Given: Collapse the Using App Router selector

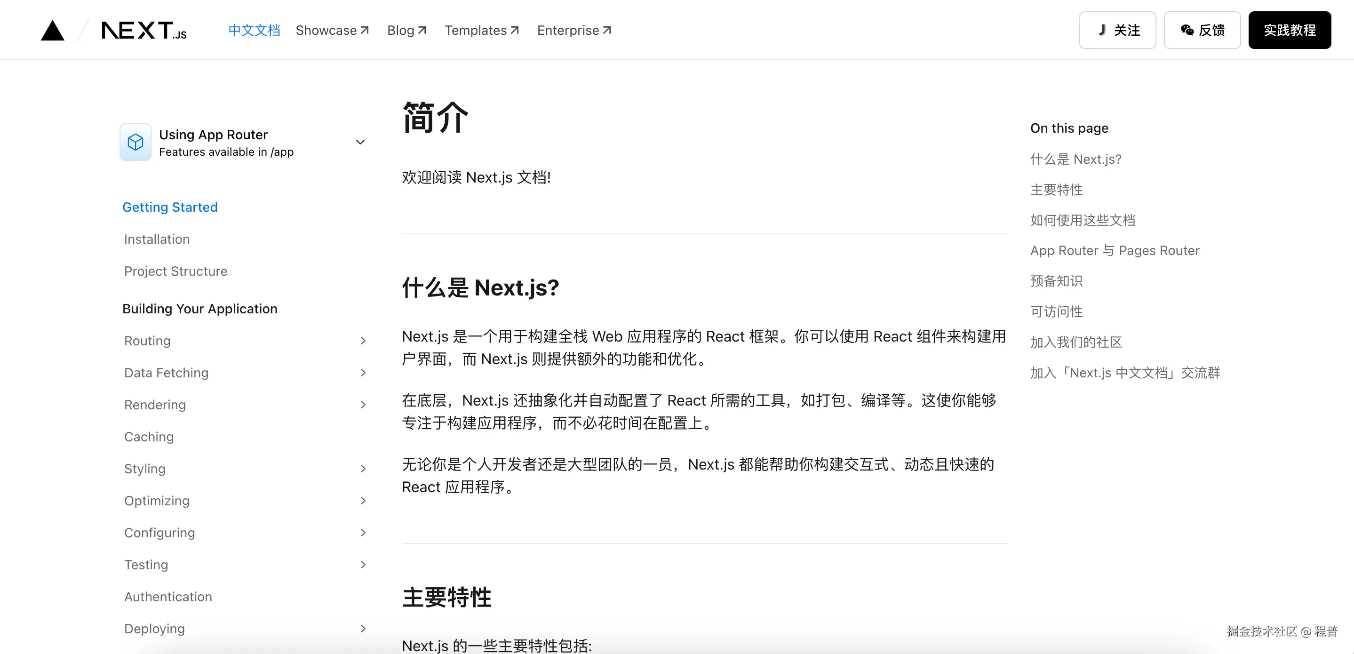Looking at the screenshot, I should coord(360,142).
